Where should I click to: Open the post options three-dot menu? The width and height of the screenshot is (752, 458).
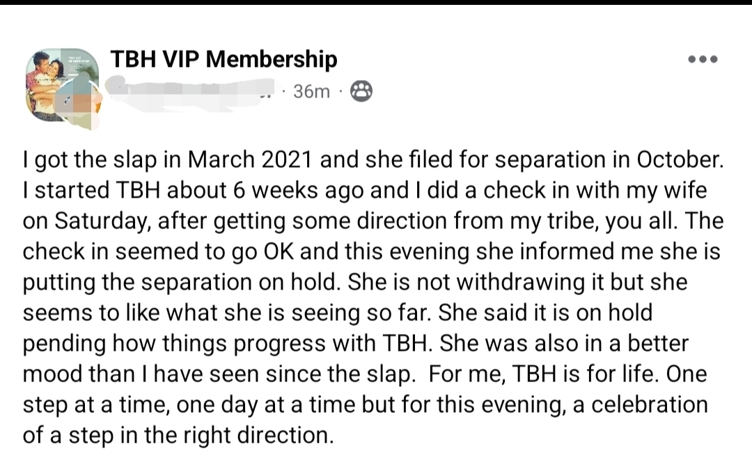point(702,60)
